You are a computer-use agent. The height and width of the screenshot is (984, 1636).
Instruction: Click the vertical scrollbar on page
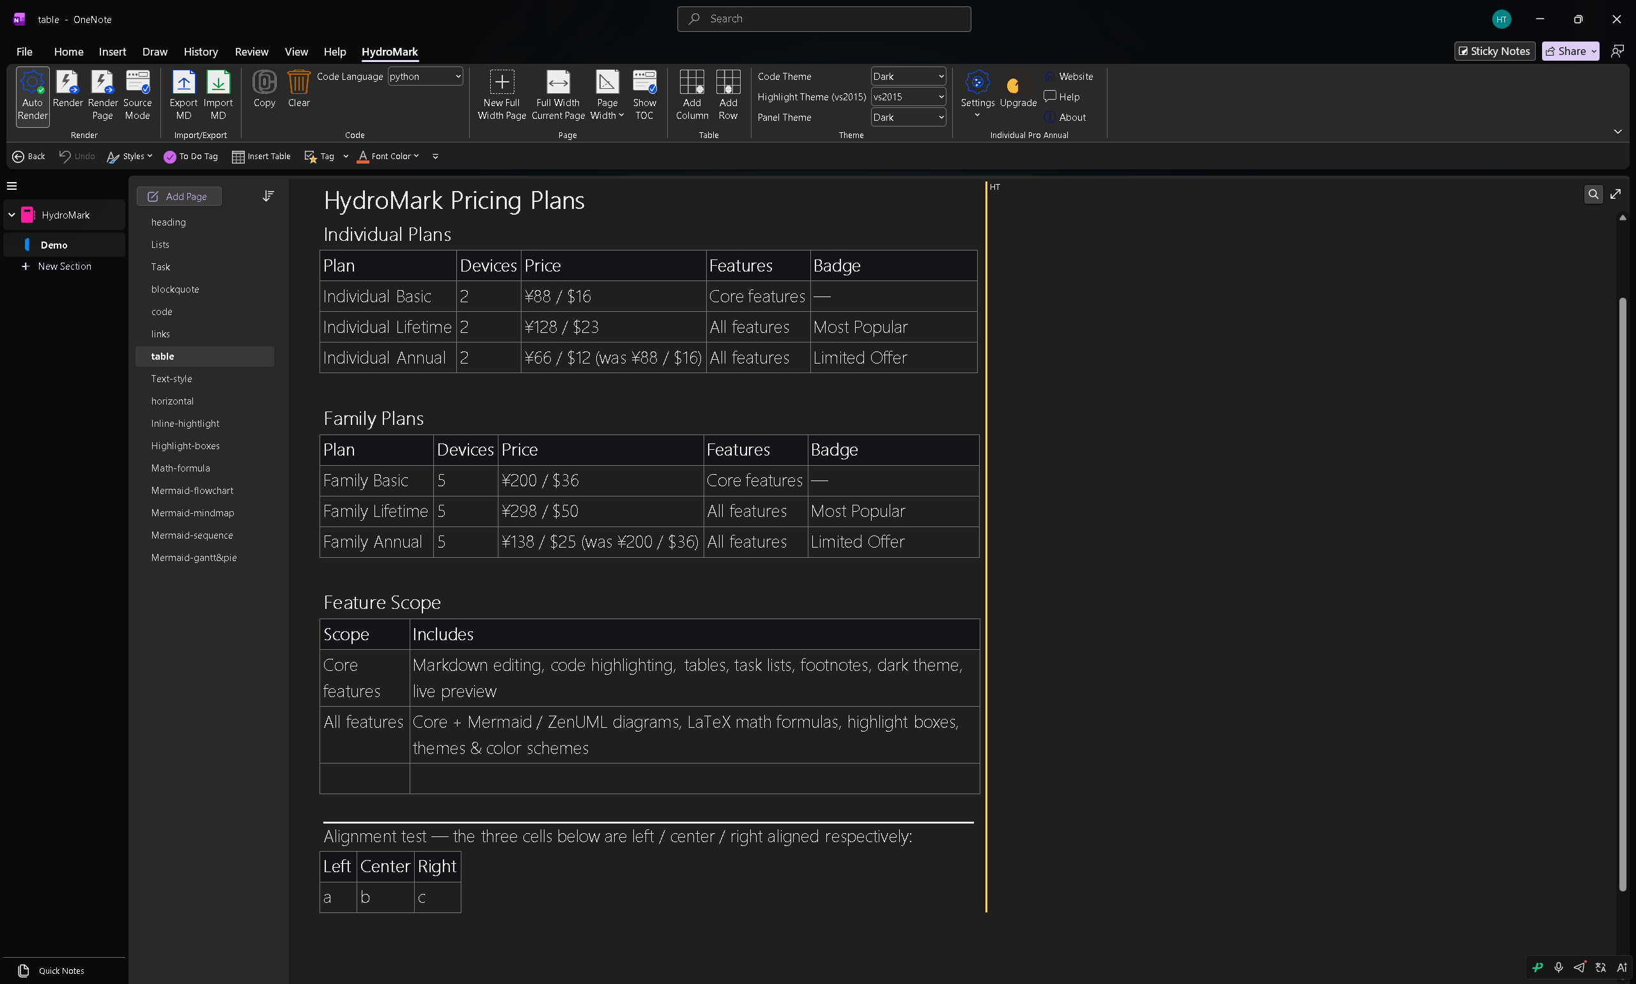1622,594
